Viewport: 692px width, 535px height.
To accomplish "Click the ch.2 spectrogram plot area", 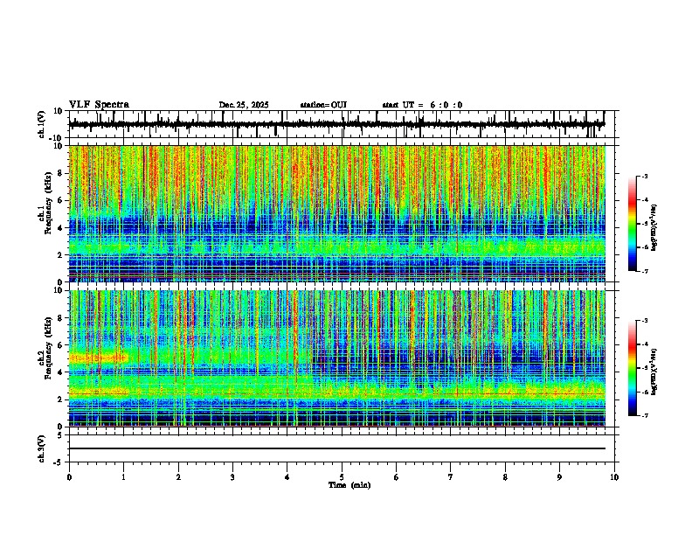I will (x=336, y=358).
